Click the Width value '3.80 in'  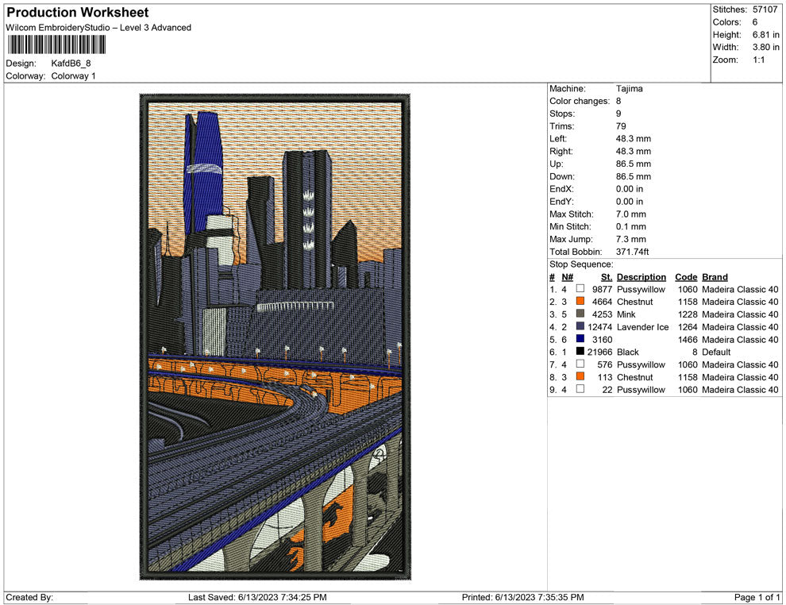tap(765, 47)
